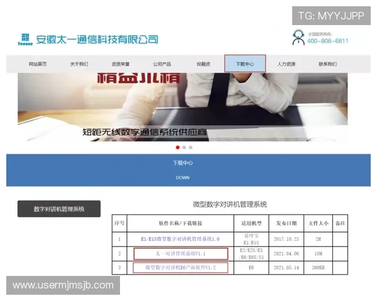Click the 安徽太一通信科技有限公司 company name
The height and width of the screenshot is (301, 377).
point(97,40)
